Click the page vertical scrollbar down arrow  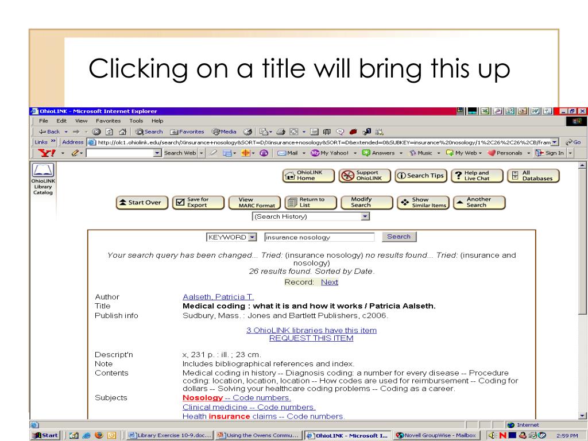pyautogui.click(x=582, y=416)
